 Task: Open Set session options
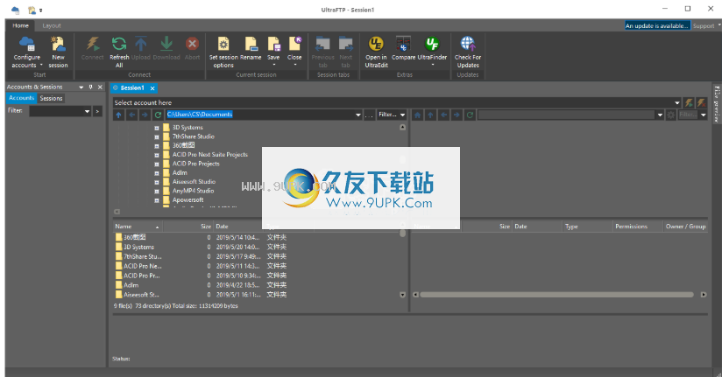pyautogui.click(x=223, y=52)
